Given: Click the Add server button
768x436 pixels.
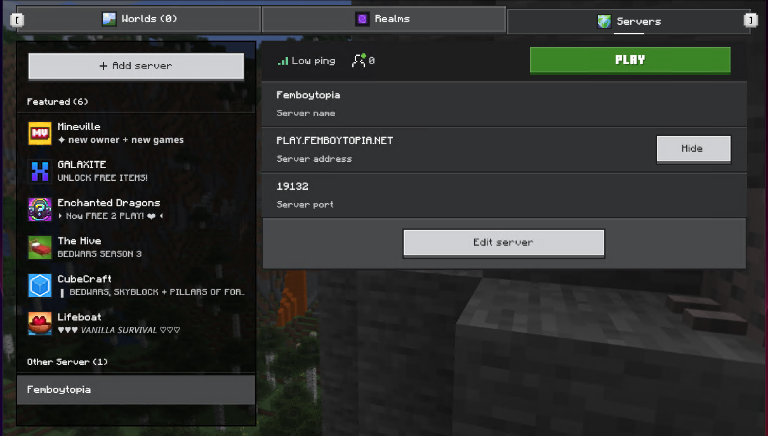Looking at the screenshot, I should coord(136,66).
